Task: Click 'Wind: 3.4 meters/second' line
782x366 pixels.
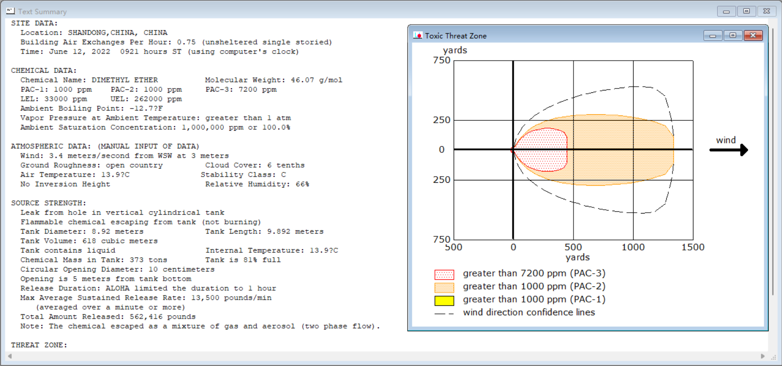Action: [x=125, y=156]
